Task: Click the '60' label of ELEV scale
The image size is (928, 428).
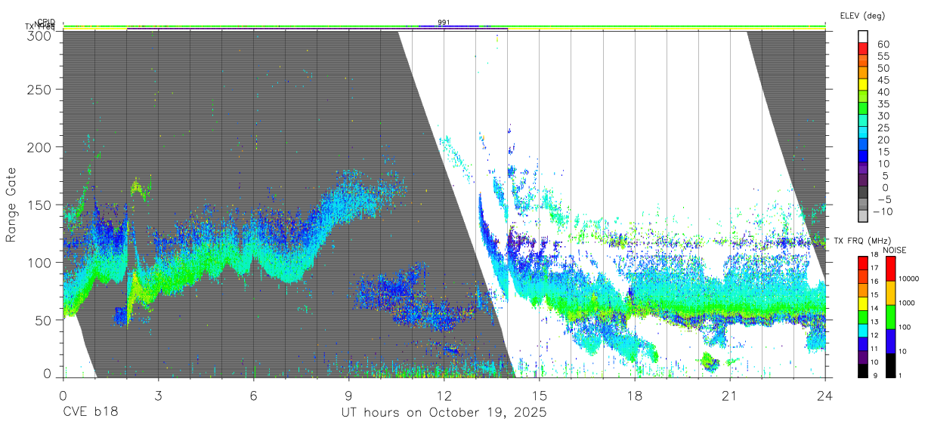Action: coord(883,44)
